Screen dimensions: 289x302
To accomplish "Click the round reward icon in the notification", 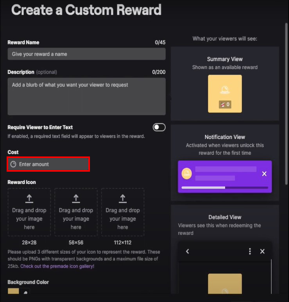I will 187,174.
